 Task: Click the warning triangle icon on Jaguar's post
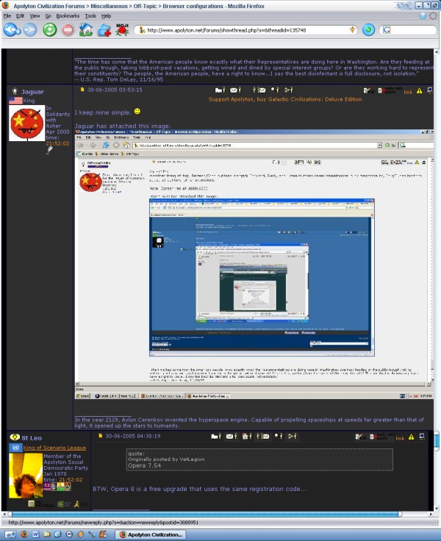click(419, 90)
